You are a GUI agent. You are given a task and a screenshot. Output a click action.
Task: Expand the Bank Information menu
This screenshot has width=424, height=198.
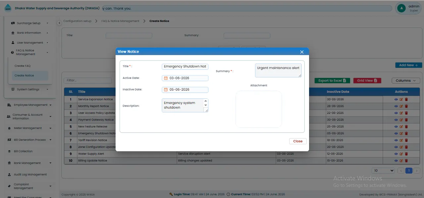click(x=30, y=33)
